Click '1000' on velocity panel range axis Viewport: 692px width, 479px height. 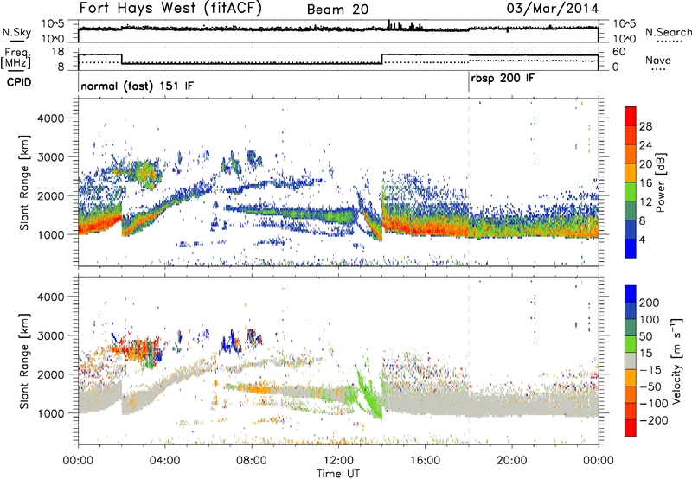pos(51,413)
